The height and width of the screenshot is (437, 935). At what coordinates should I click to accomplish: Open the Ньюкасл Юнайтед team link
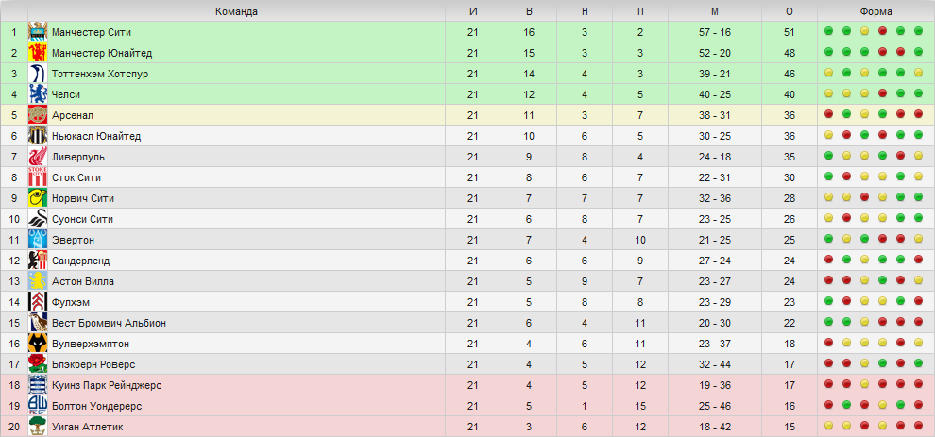[x=96, y=137]
